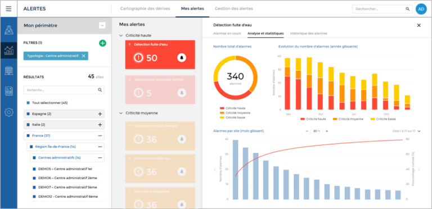Collapse the Criticité haute section
Image resolution: width=432 pixels, height=209 pixels.
121,35
